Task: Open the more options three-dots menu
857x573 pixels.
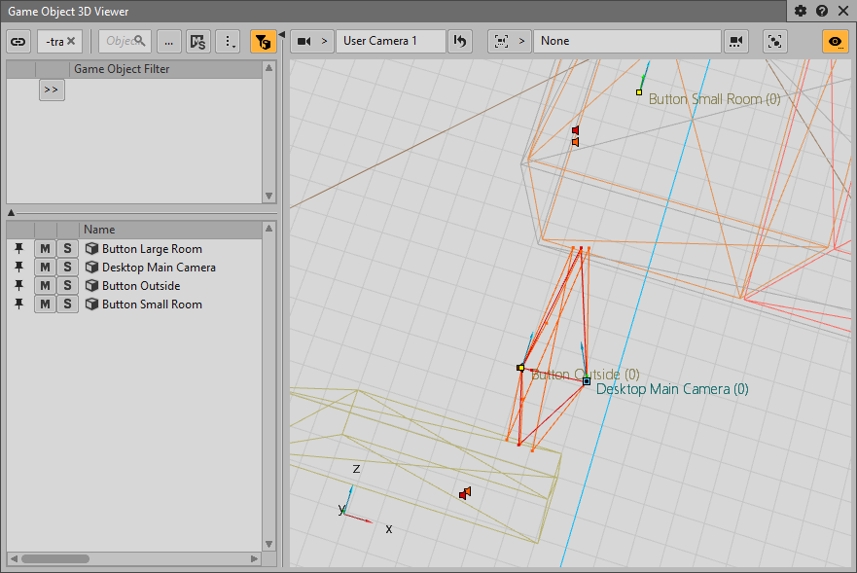Action: point(228,41)
